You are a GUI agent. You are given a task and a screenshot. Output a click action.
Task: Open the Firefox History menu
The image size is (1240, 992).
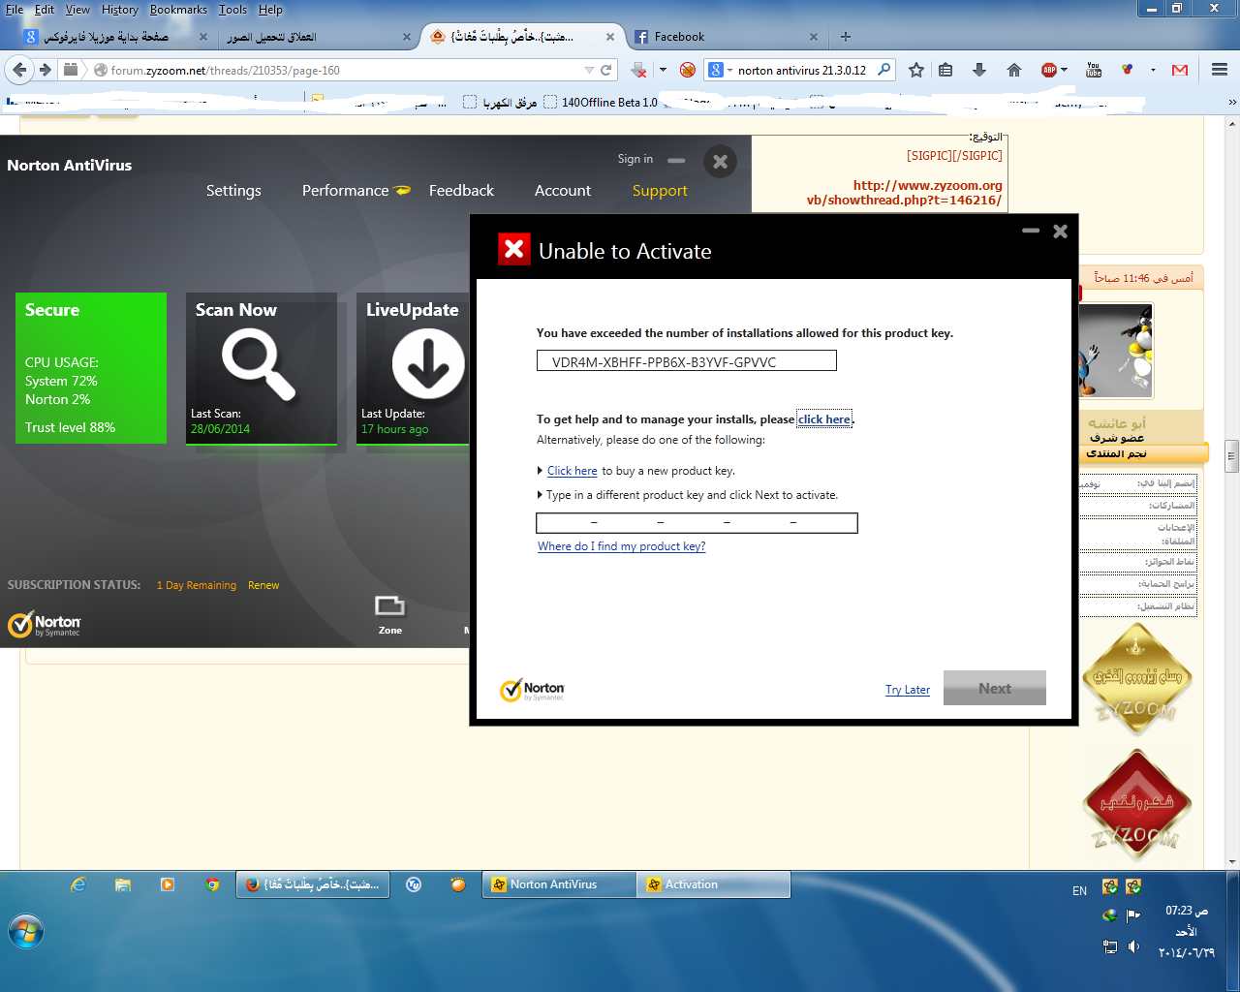pos(120,10)
